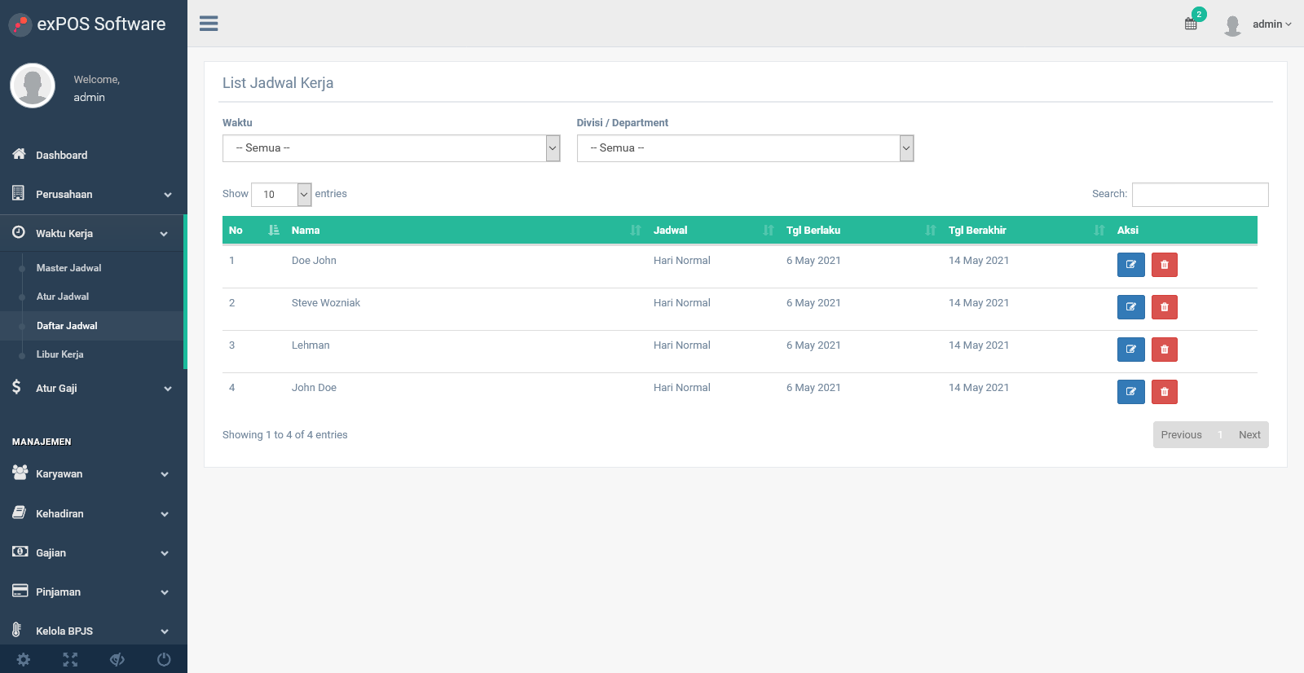The height and width of the screenshot is (673, 1304).
Task: Select Daftar Jadwal submenu item
Action: coord(67,326)
